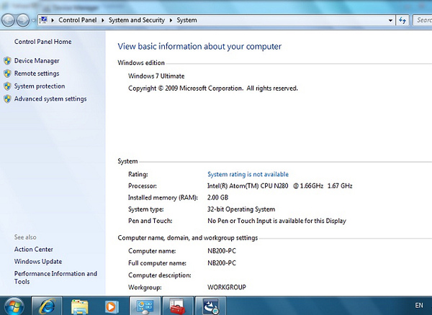Click the shield icon beside Remote settings
The height and width of the screenshot is (315, 432).
point(7,73)
